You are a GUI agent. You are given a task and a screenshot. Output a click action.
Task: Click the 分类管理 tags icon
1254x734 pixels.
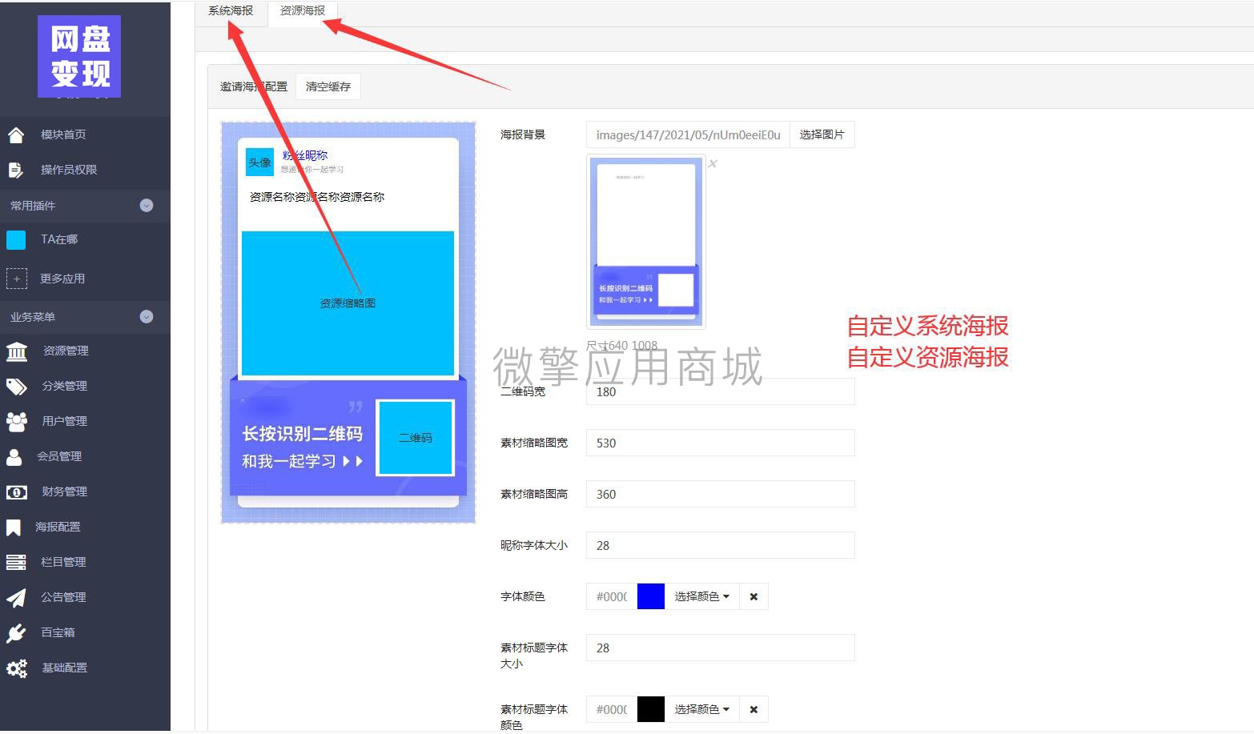tap(16, 386)
